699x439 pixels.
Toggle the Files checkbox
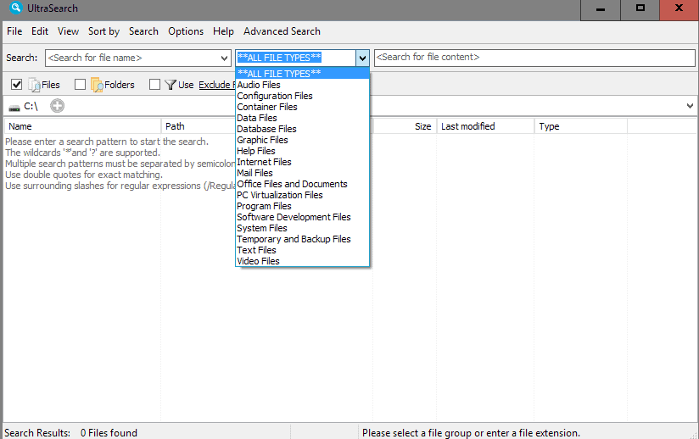tap(16, 84)
